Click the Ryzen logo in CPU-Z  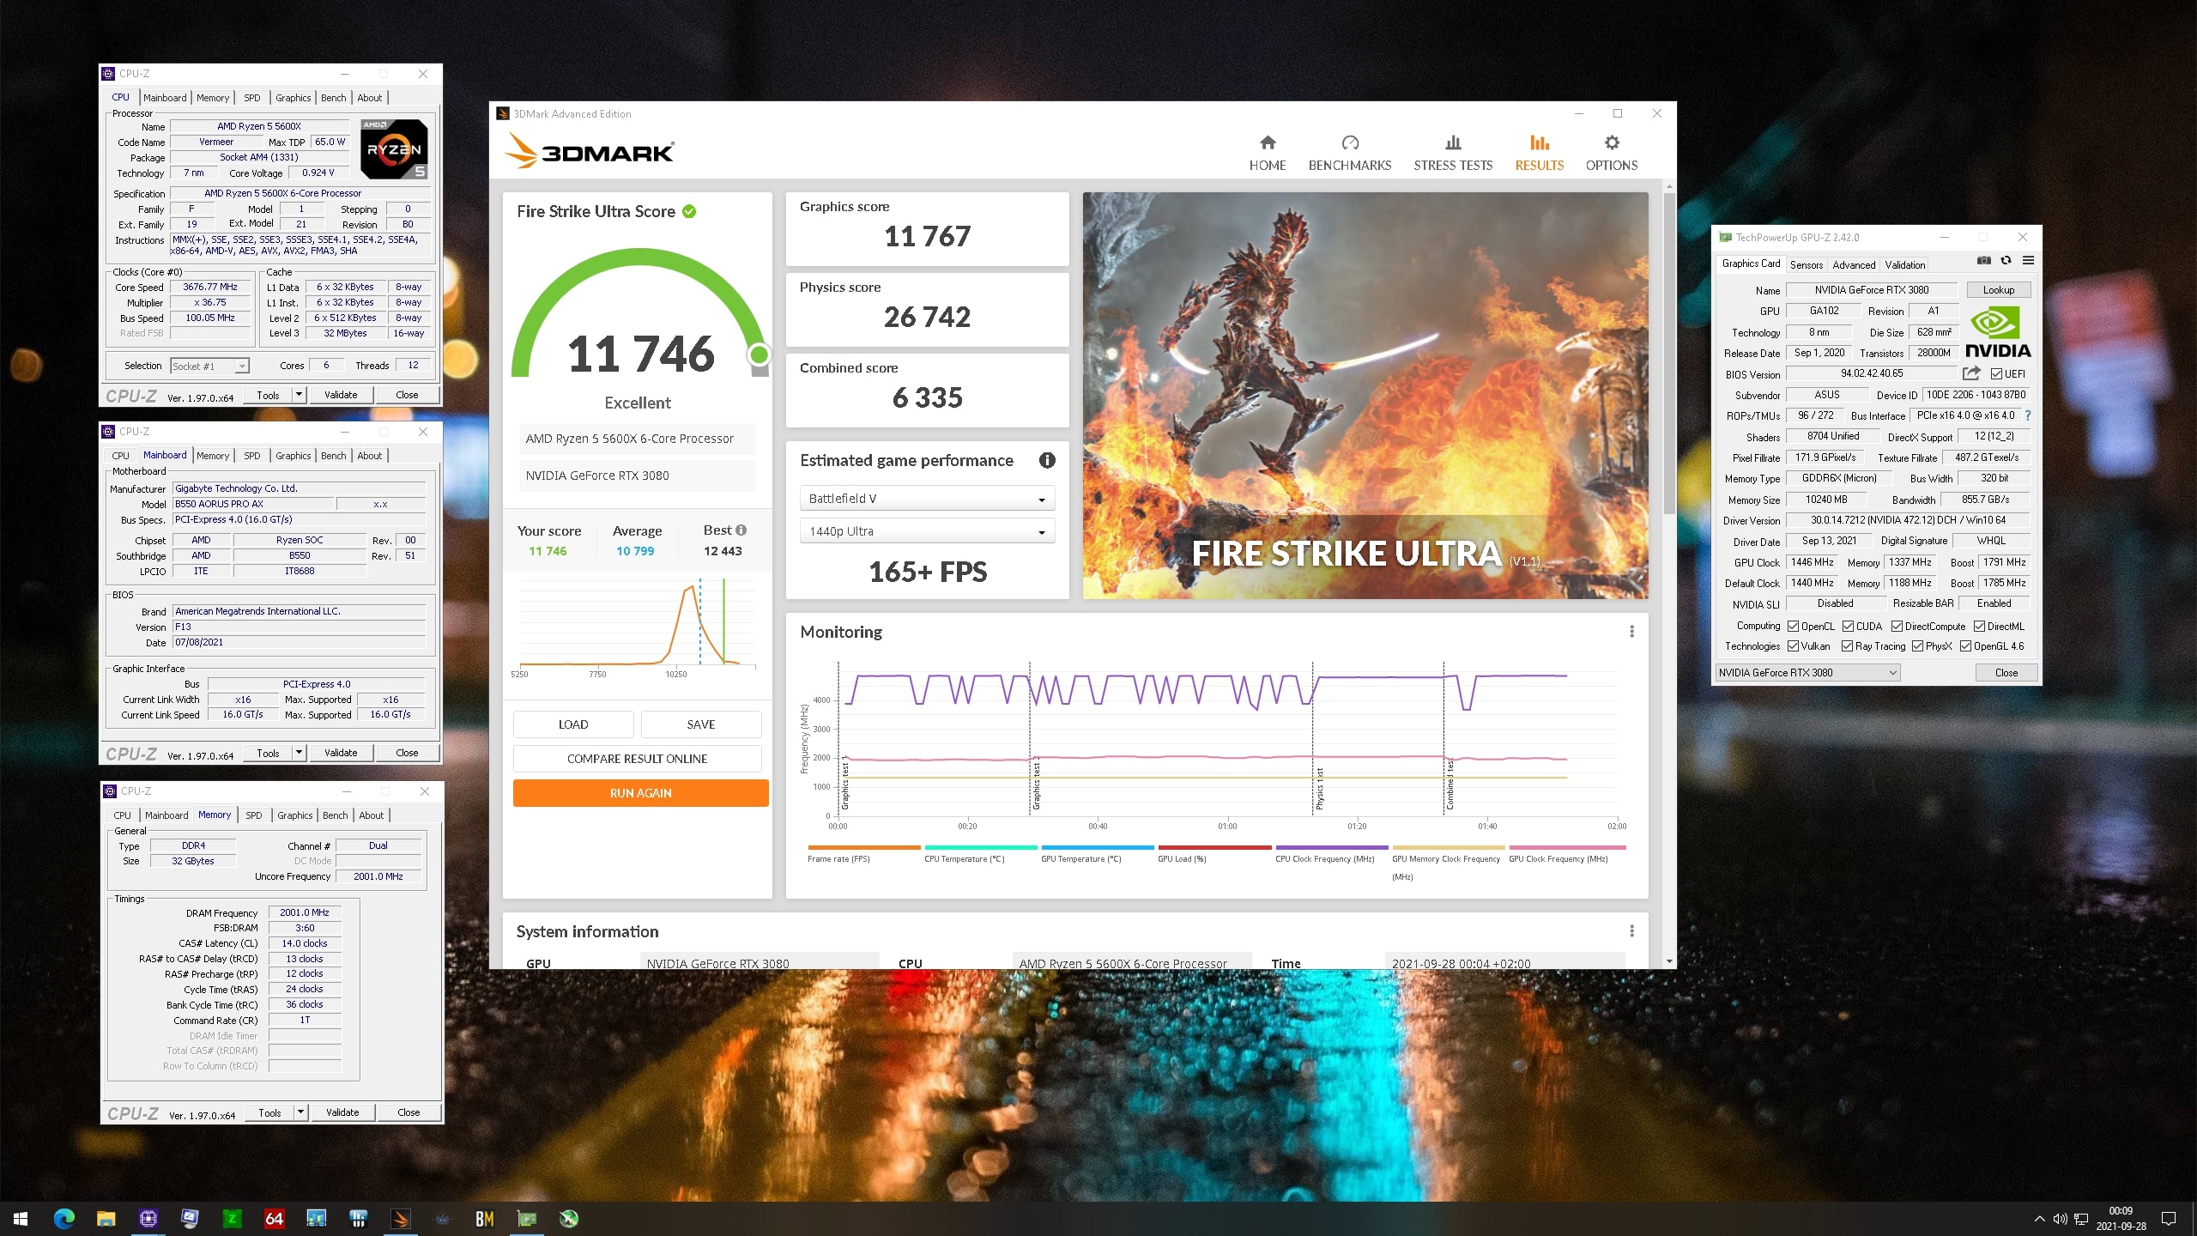pyautogui.click(x=393, y=148)
